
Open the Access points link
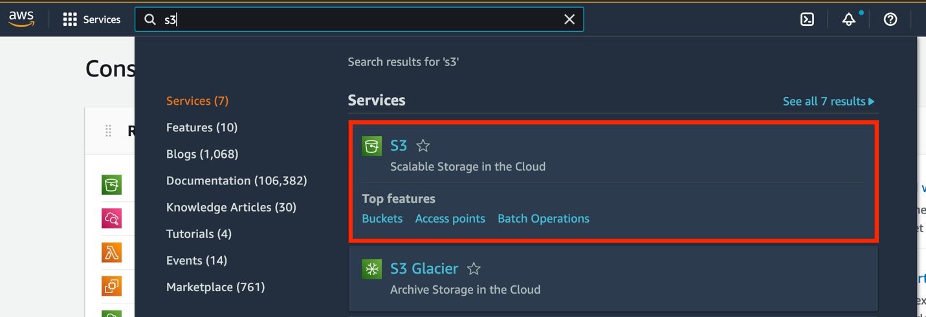pos(450,219)
